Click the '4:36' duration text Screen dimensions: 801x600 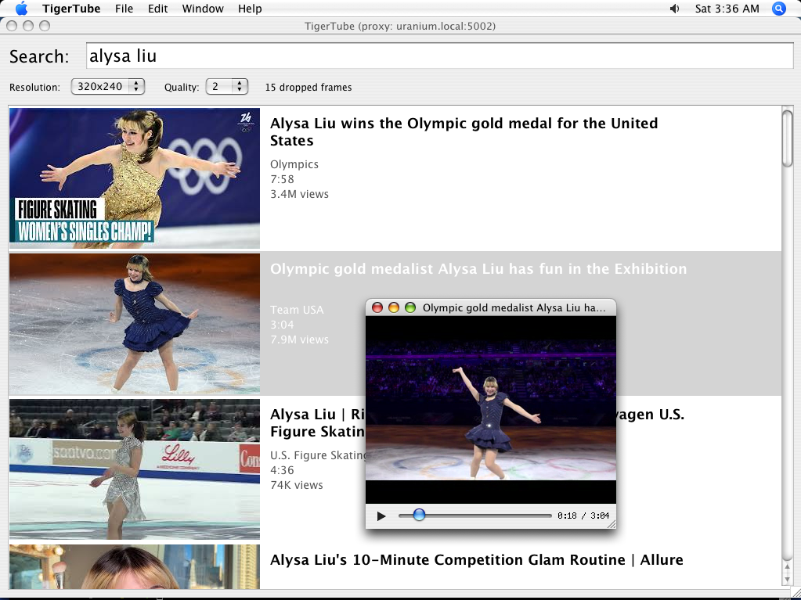[282, 470]
